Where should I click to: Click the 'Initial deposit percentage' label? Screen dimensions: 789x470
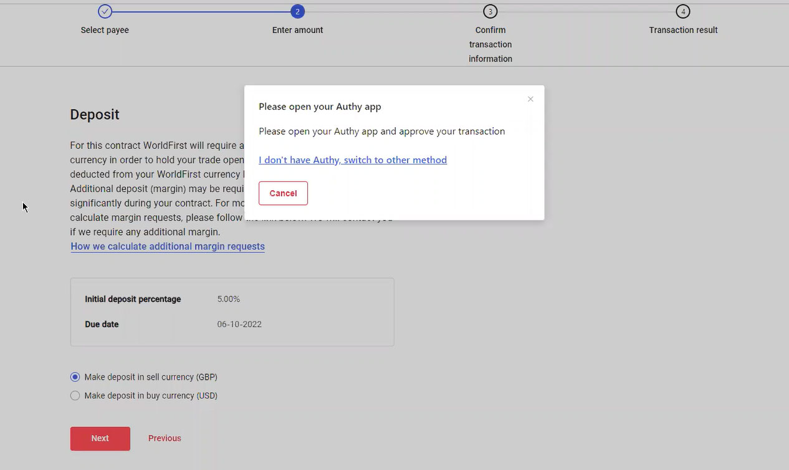point(133,299)
